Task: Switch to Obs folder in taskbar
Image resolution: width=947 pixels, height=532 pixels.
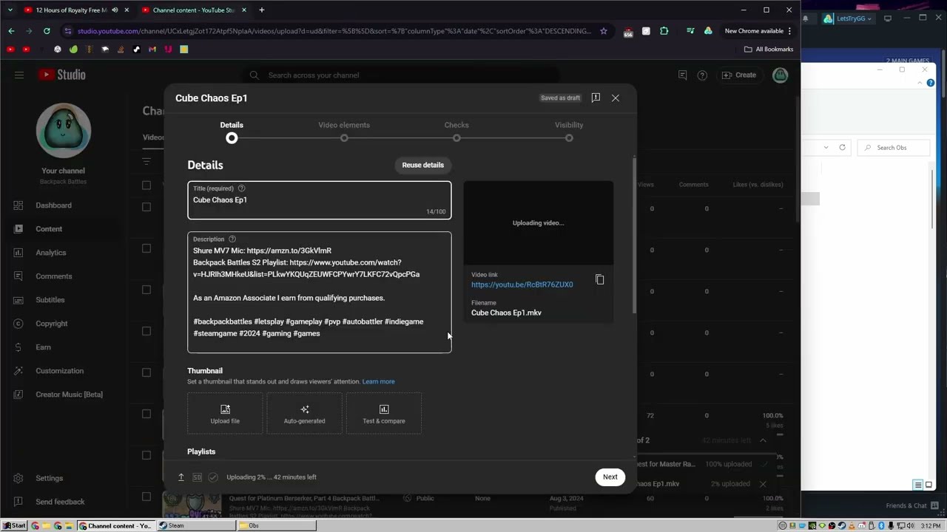Action: click(x=277, y=526)
